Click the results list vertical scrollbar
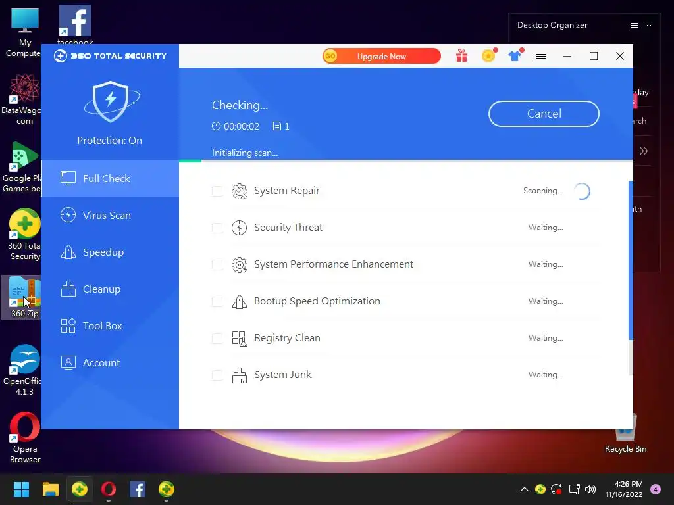674x505 pixels. (x=631, y=278)
